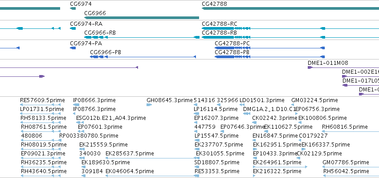Select RE53353.5prime EST
The height and width of the screenshot is (178, 379).
217,171
